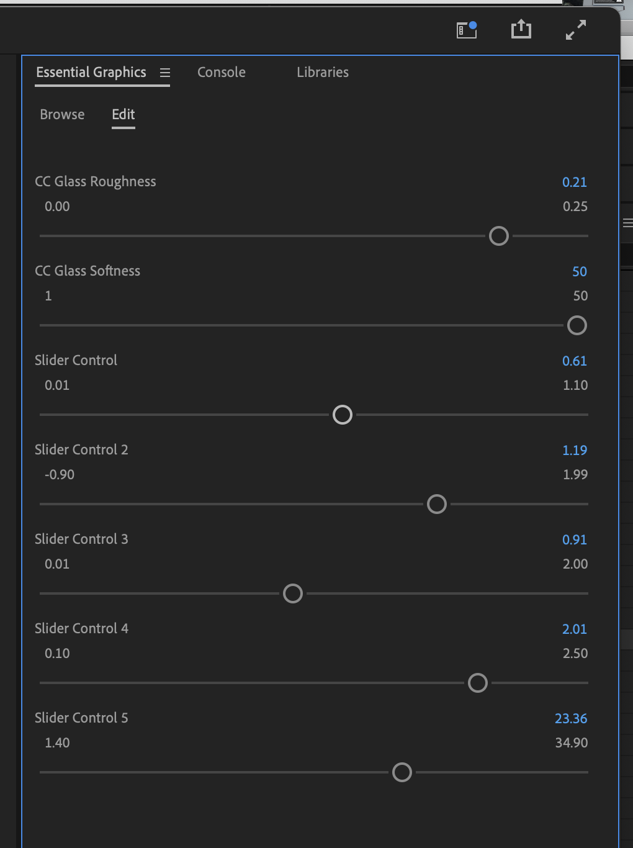Click the Slider Control handle knob
The width and height of the screenshot is (633, 848).
click(343, 415)
